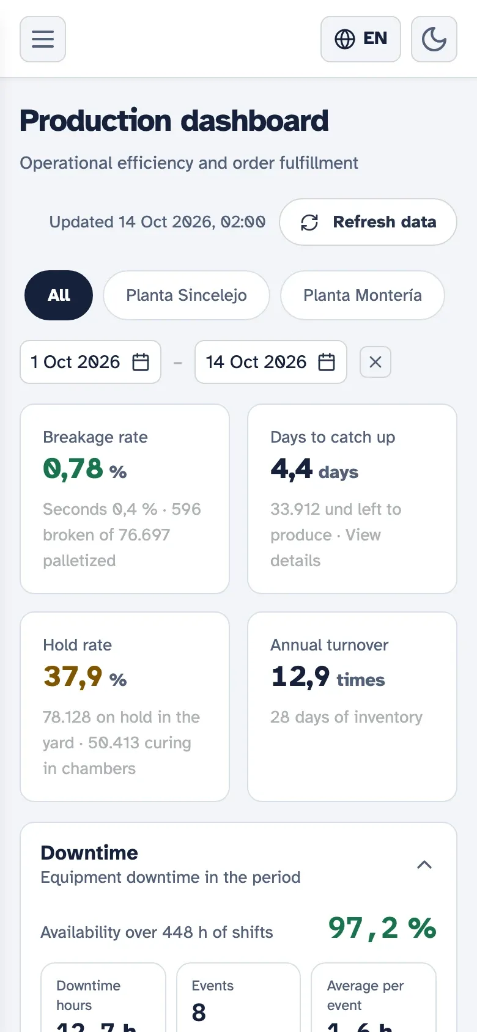Toggle dark mode with the moon icon

coord(434,39)
